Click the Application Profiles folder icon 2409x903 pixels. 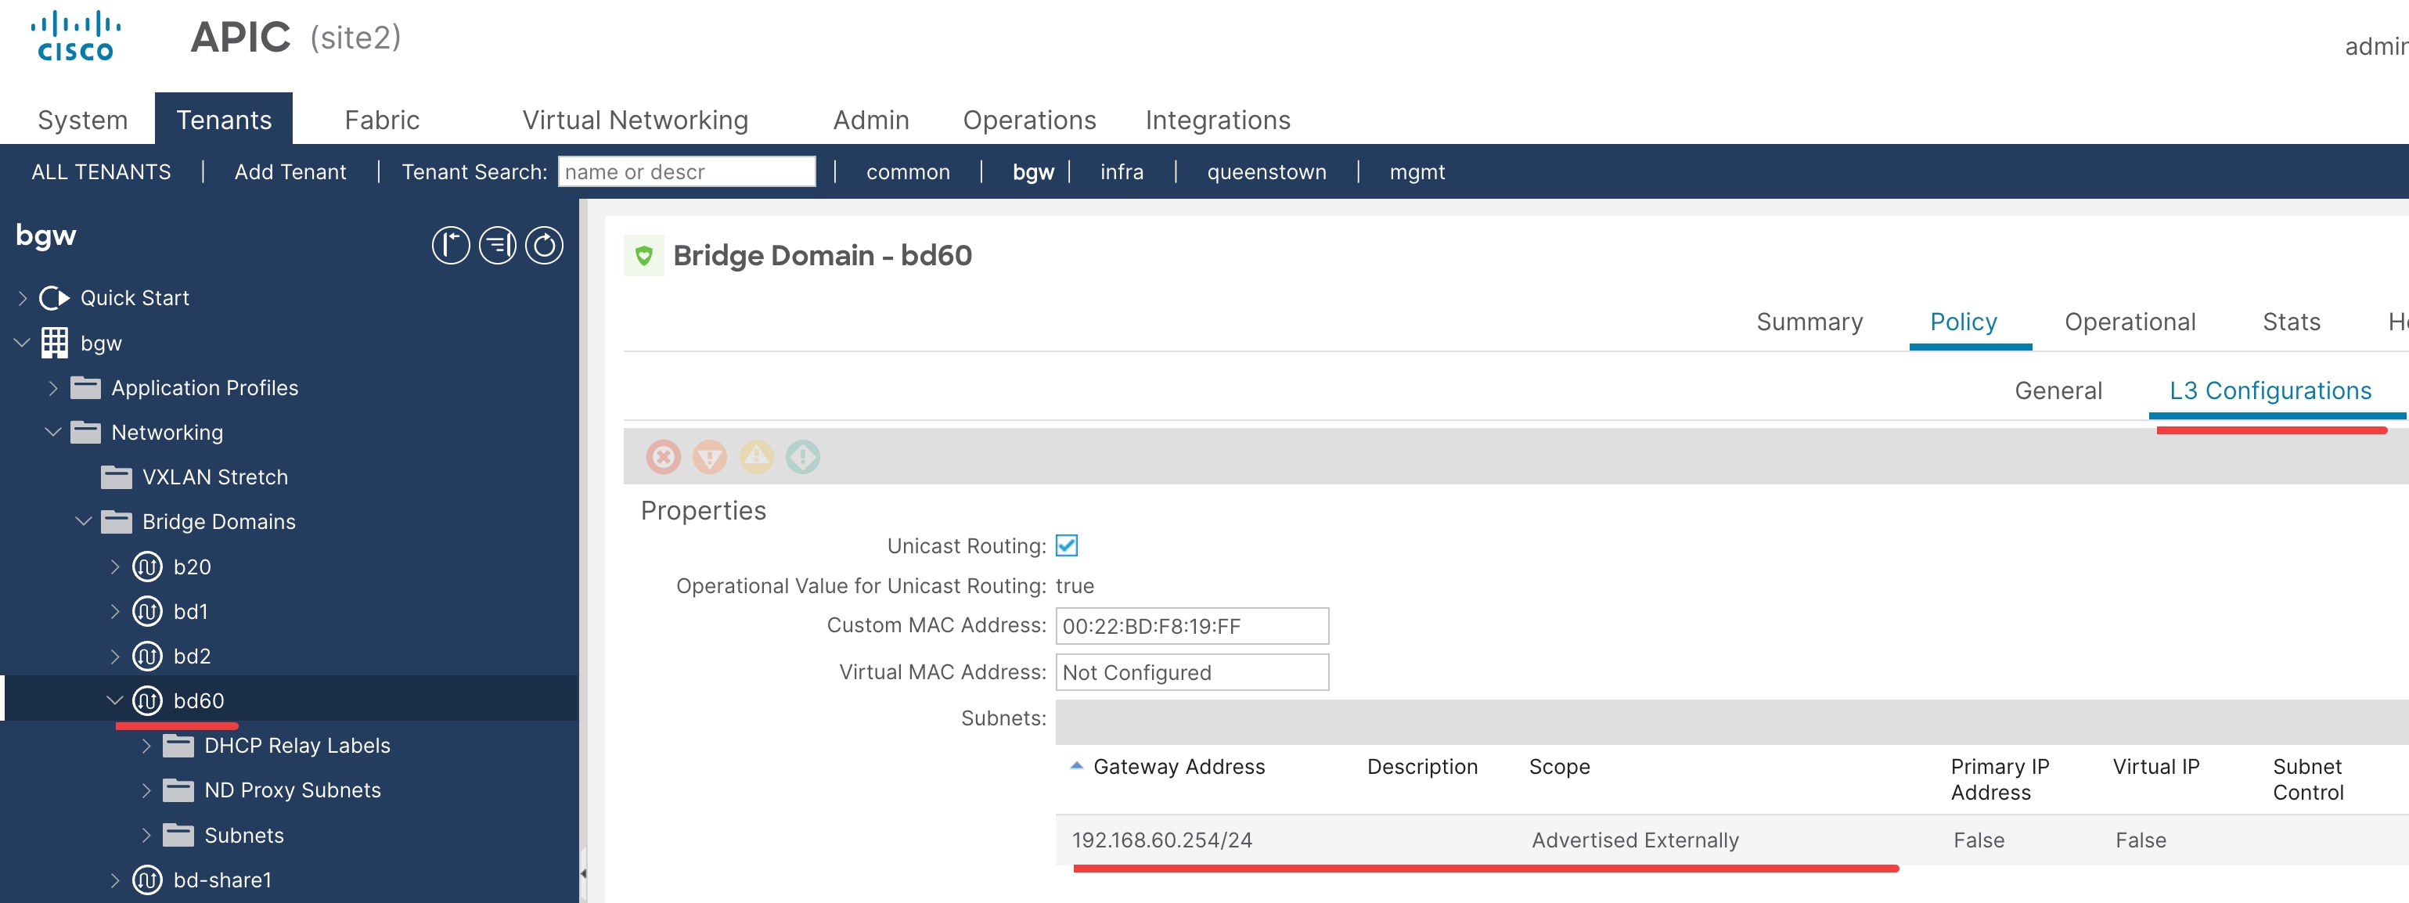pos(85,388)
